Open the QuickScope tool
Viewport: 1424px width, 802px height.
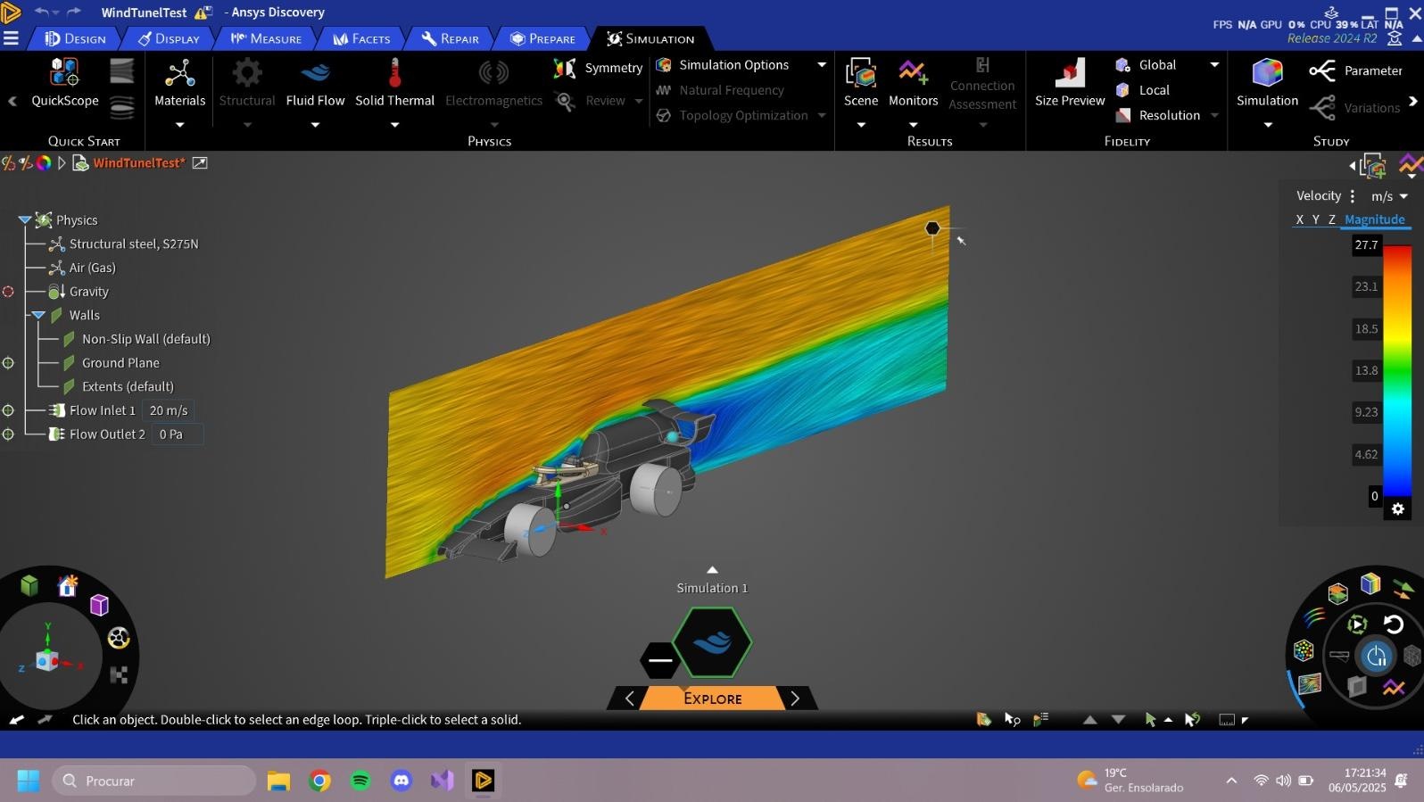tap(65, 82)
